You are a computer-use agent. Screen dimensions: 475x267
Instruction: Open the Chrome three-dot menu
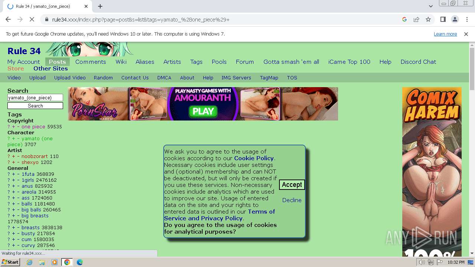[x=466, y=19]
